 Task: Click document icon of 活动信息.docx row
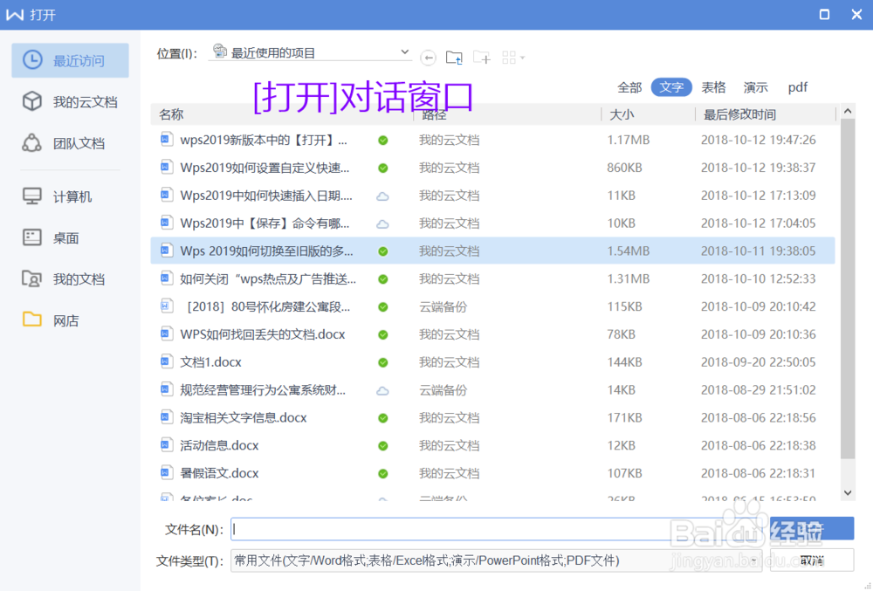pos(166,444)
